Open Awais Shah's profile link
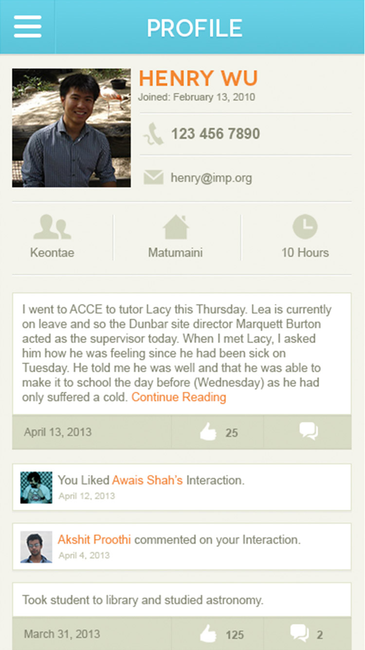This screenshot has height=650, width=365. coord(147,480)
